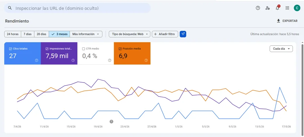Screen dimensions: 304x137
Task: Click the 15/4/26 date axis label
Action: pyautogui.click(x=71, y=127)
